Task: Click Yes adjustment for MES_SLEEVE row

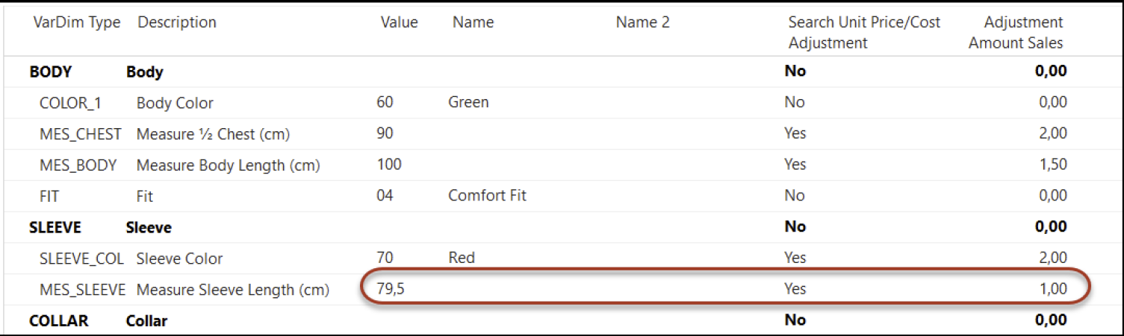Action: pos(795,288)
